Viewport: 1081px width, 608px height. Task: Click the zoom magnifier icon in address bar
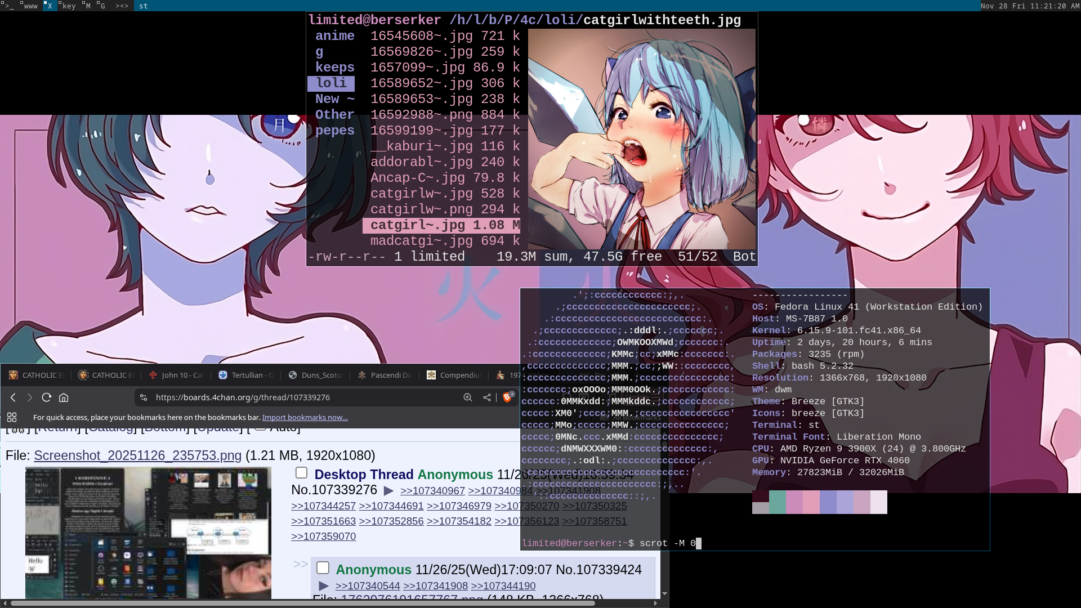(x=468, y=397)
